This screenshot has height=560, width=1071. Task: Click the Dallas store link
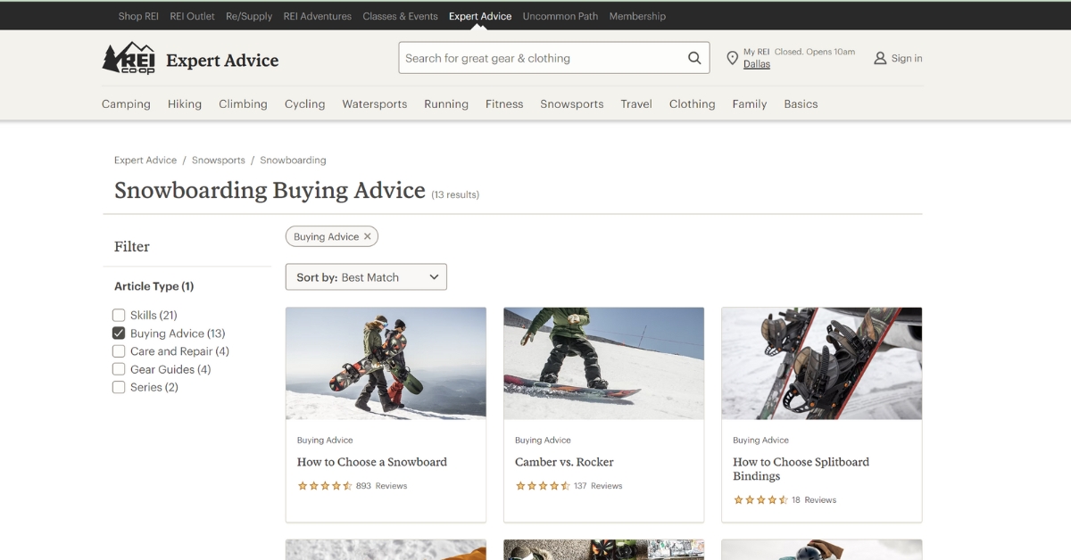(757, 64)
